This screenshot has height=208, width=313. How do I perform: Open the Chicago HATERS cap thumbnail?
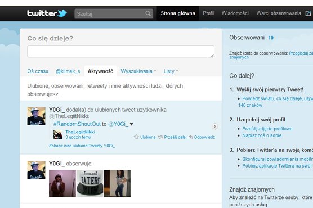click(x=90, y=183)
